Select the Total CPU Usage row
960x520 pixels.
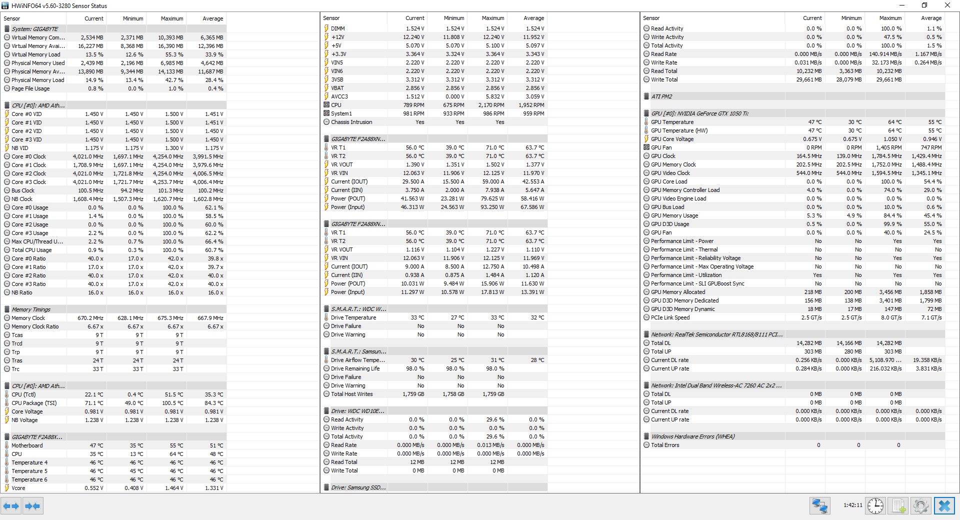114,250
